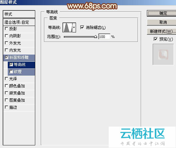This screenshot has height=148, width=176.
Task: Click the range percent input field
Action: click(104, 37)
